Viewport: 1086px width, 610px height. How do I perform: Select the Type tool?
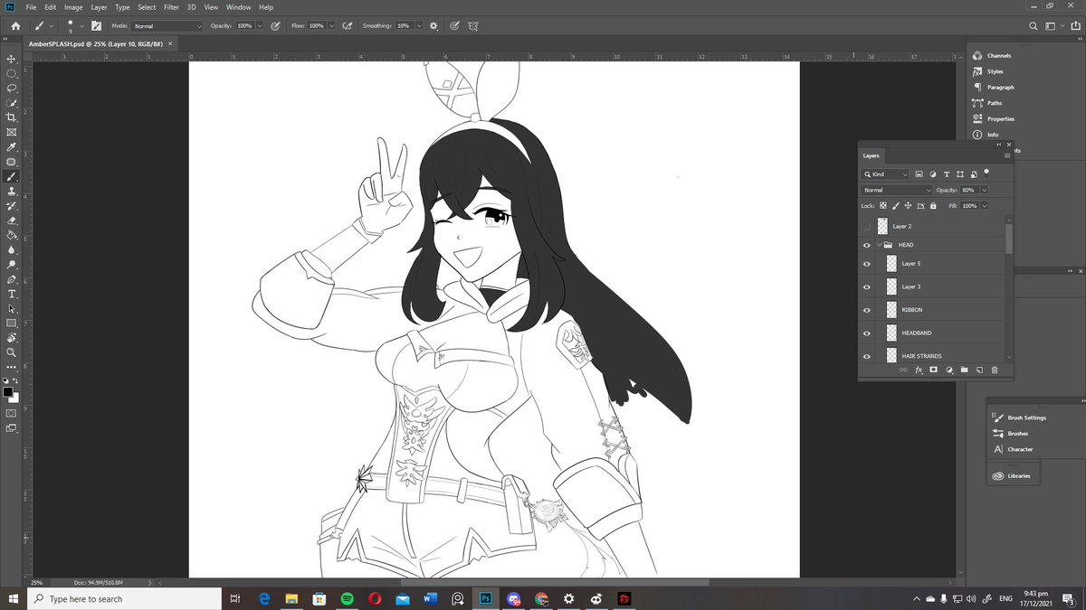(12, 294)
